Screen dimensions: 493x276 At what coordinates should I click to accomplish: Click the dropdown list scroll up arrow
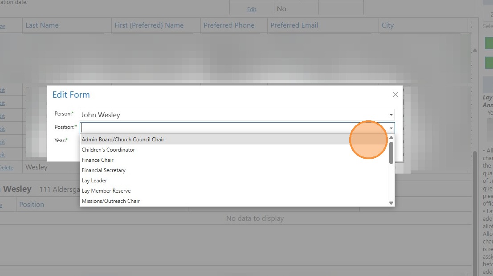click(391, 137)
